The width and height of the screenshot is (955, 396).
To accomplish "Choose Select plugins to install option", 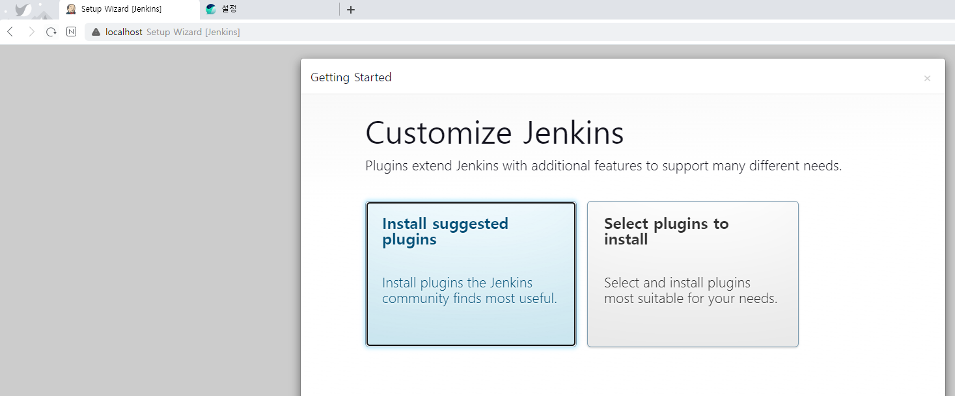I will pos(693,274).
